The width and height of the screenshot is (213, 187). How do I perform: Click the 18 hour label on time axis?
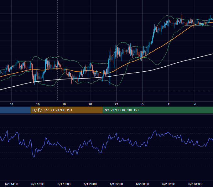tap(64, 104)
